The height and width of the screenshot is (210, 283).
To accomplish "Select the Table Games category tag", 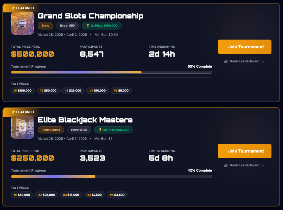I will point(51,130).
